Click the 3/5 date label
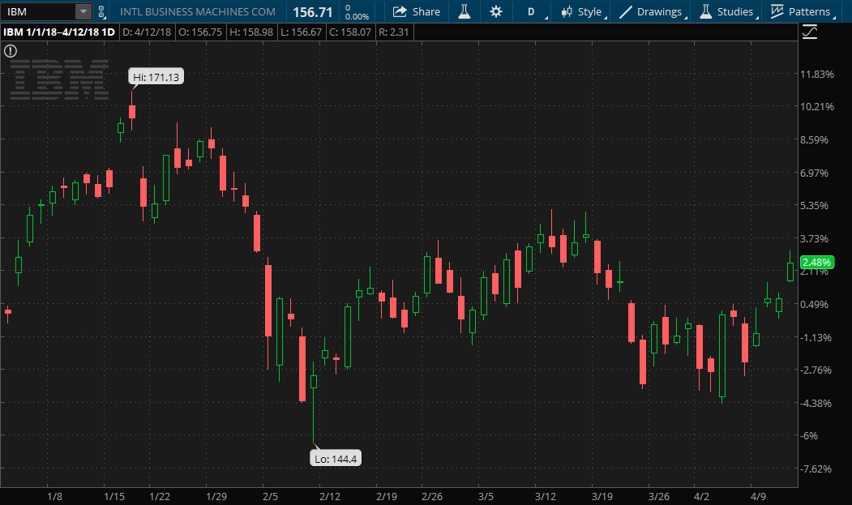The height and width of the screenshot is (505, 852). tap(486, 496)
